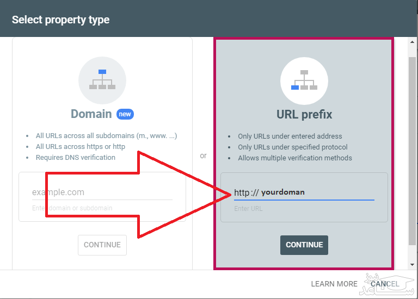418x299 pixels.
Task: Click the URL prefix address input field
Action: pos(304,192)
